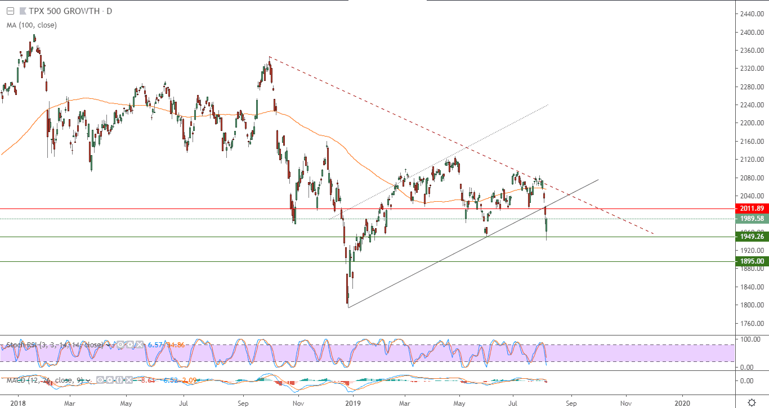Screen dimensions: 769x408
Task: Click the Sep label between Jul and Nov 2019
Action: (571, 402)
